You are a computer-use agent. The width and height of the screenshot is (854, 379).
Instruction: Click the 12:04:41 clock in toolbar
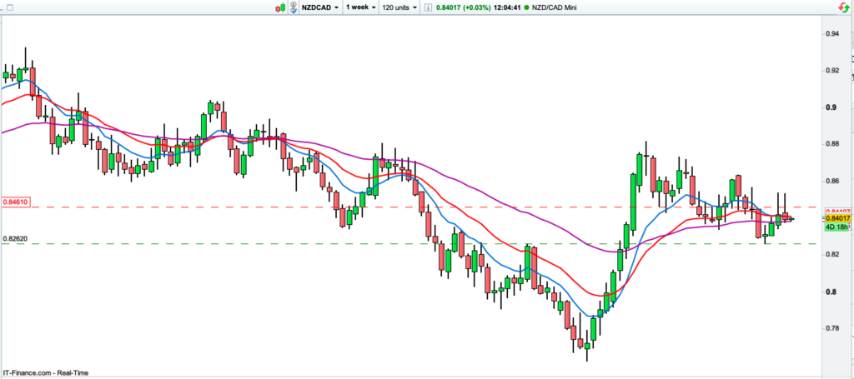pos(505,7)
